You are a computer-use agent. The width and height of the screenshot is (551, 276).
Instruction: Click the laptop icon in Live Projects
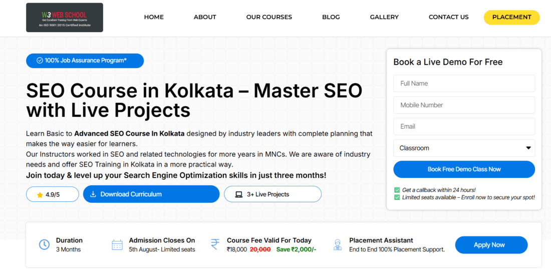coord(239,194)
